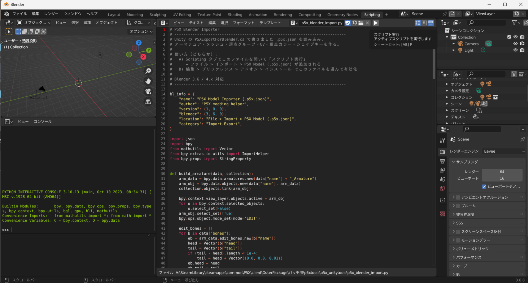Screen dimensions: 528x283
Task: Switch perspective/orthographic grid icon in viewport
Action: [x=148, y=102]
